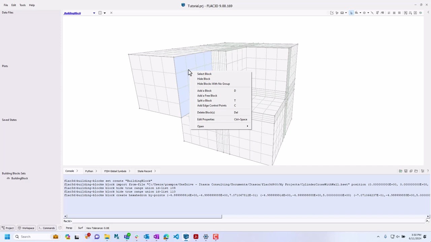Toggle the Surf display mode at bottom

pos(80,228)
